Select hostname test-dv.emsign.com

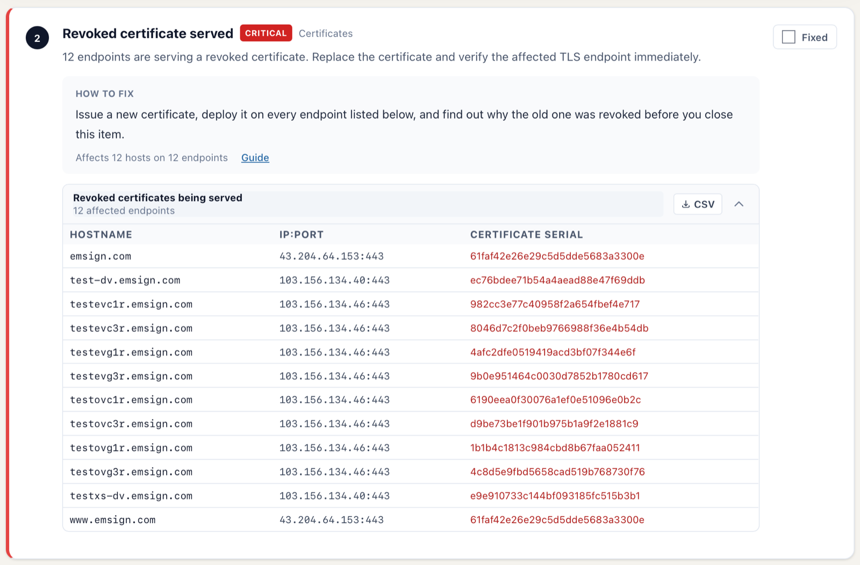125,280
